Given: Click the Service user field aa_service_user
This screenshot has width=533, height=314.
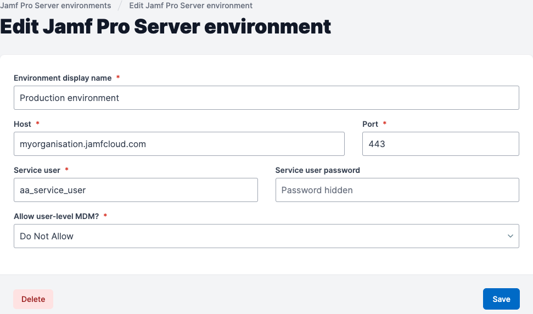Looking at the screenshot, I should 136,190.
